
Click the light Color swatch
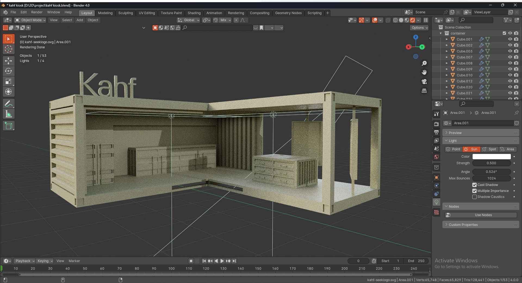[x=492, y=156]
